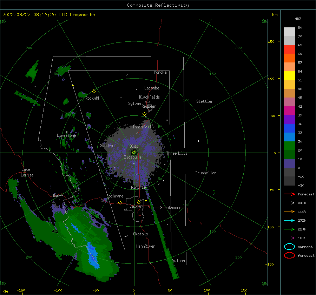Click the Blackfalds city label
Viewport: 316px width, 295px height.
click(149, 97)
